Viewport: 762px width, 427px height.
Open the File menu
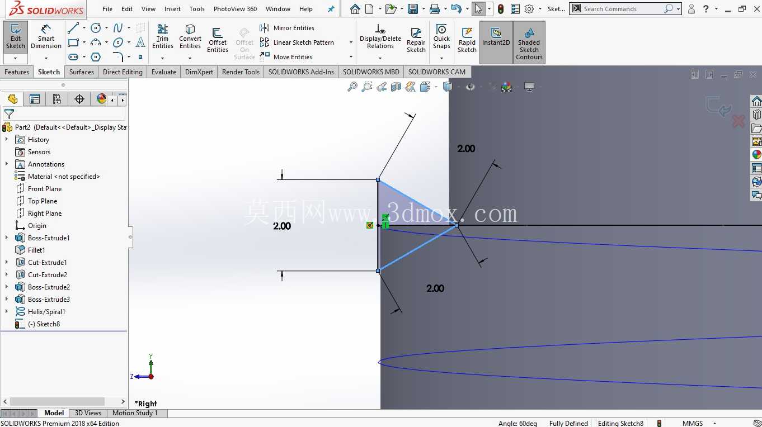[107, 9]
